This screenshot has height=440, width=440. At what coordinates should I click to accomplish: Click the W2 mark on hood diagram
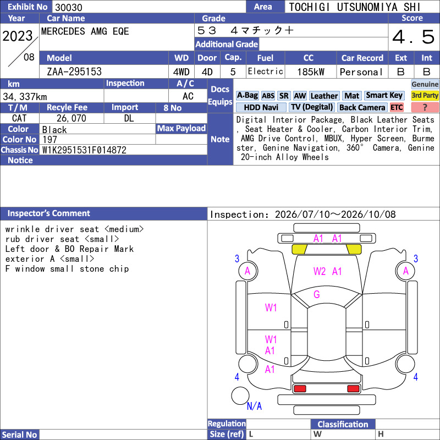(320, 271)
